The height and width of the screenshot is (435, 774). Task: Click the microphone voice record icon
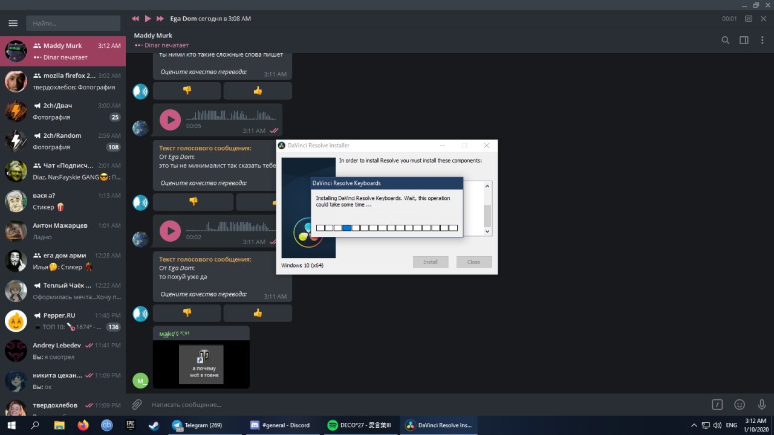(762, 405)
